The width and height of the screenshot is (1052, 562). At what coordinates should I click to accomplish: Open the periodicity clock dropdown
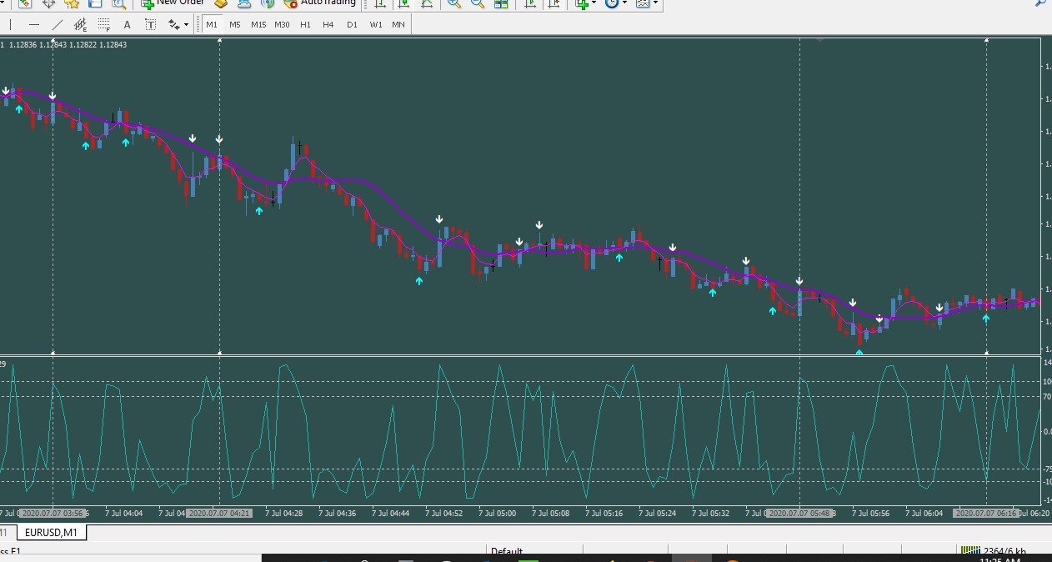(x=615, y=4)
